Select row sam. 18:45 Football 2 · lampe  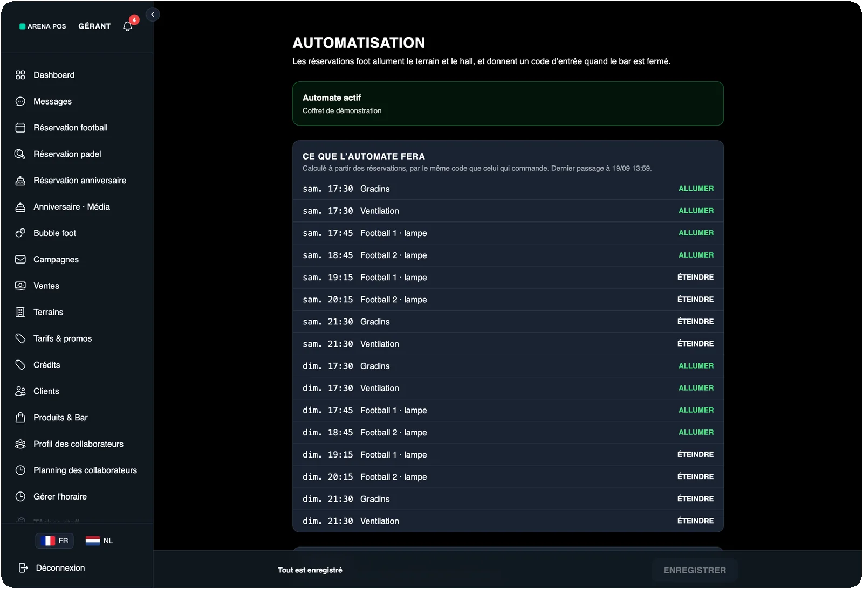pos(508,255)
